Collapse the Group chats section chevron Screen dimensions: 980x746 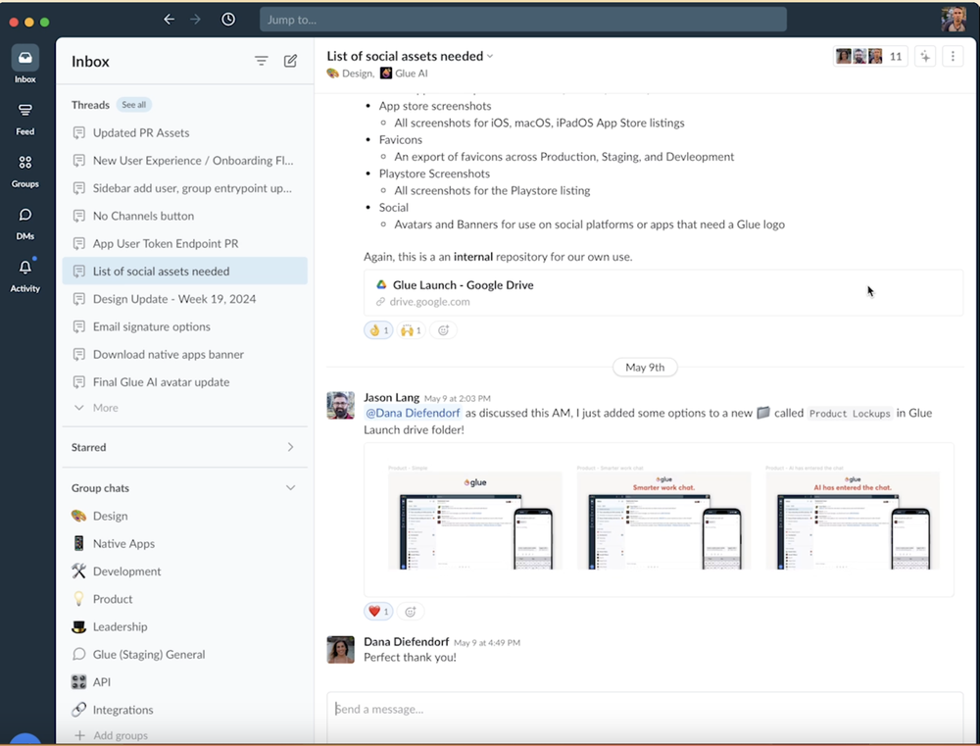[x=291, y=488]
